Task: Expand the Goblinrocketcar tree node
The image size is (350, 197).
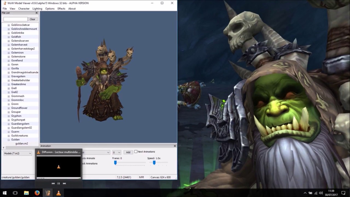Action: pos(9,25)
